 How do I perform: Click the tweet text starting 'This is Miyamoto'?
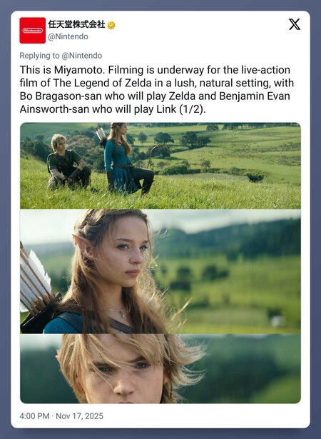click(x=157, y=89)
